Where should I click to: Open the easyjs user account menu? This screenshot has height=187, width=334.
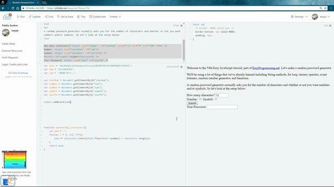tap(325, 17)
